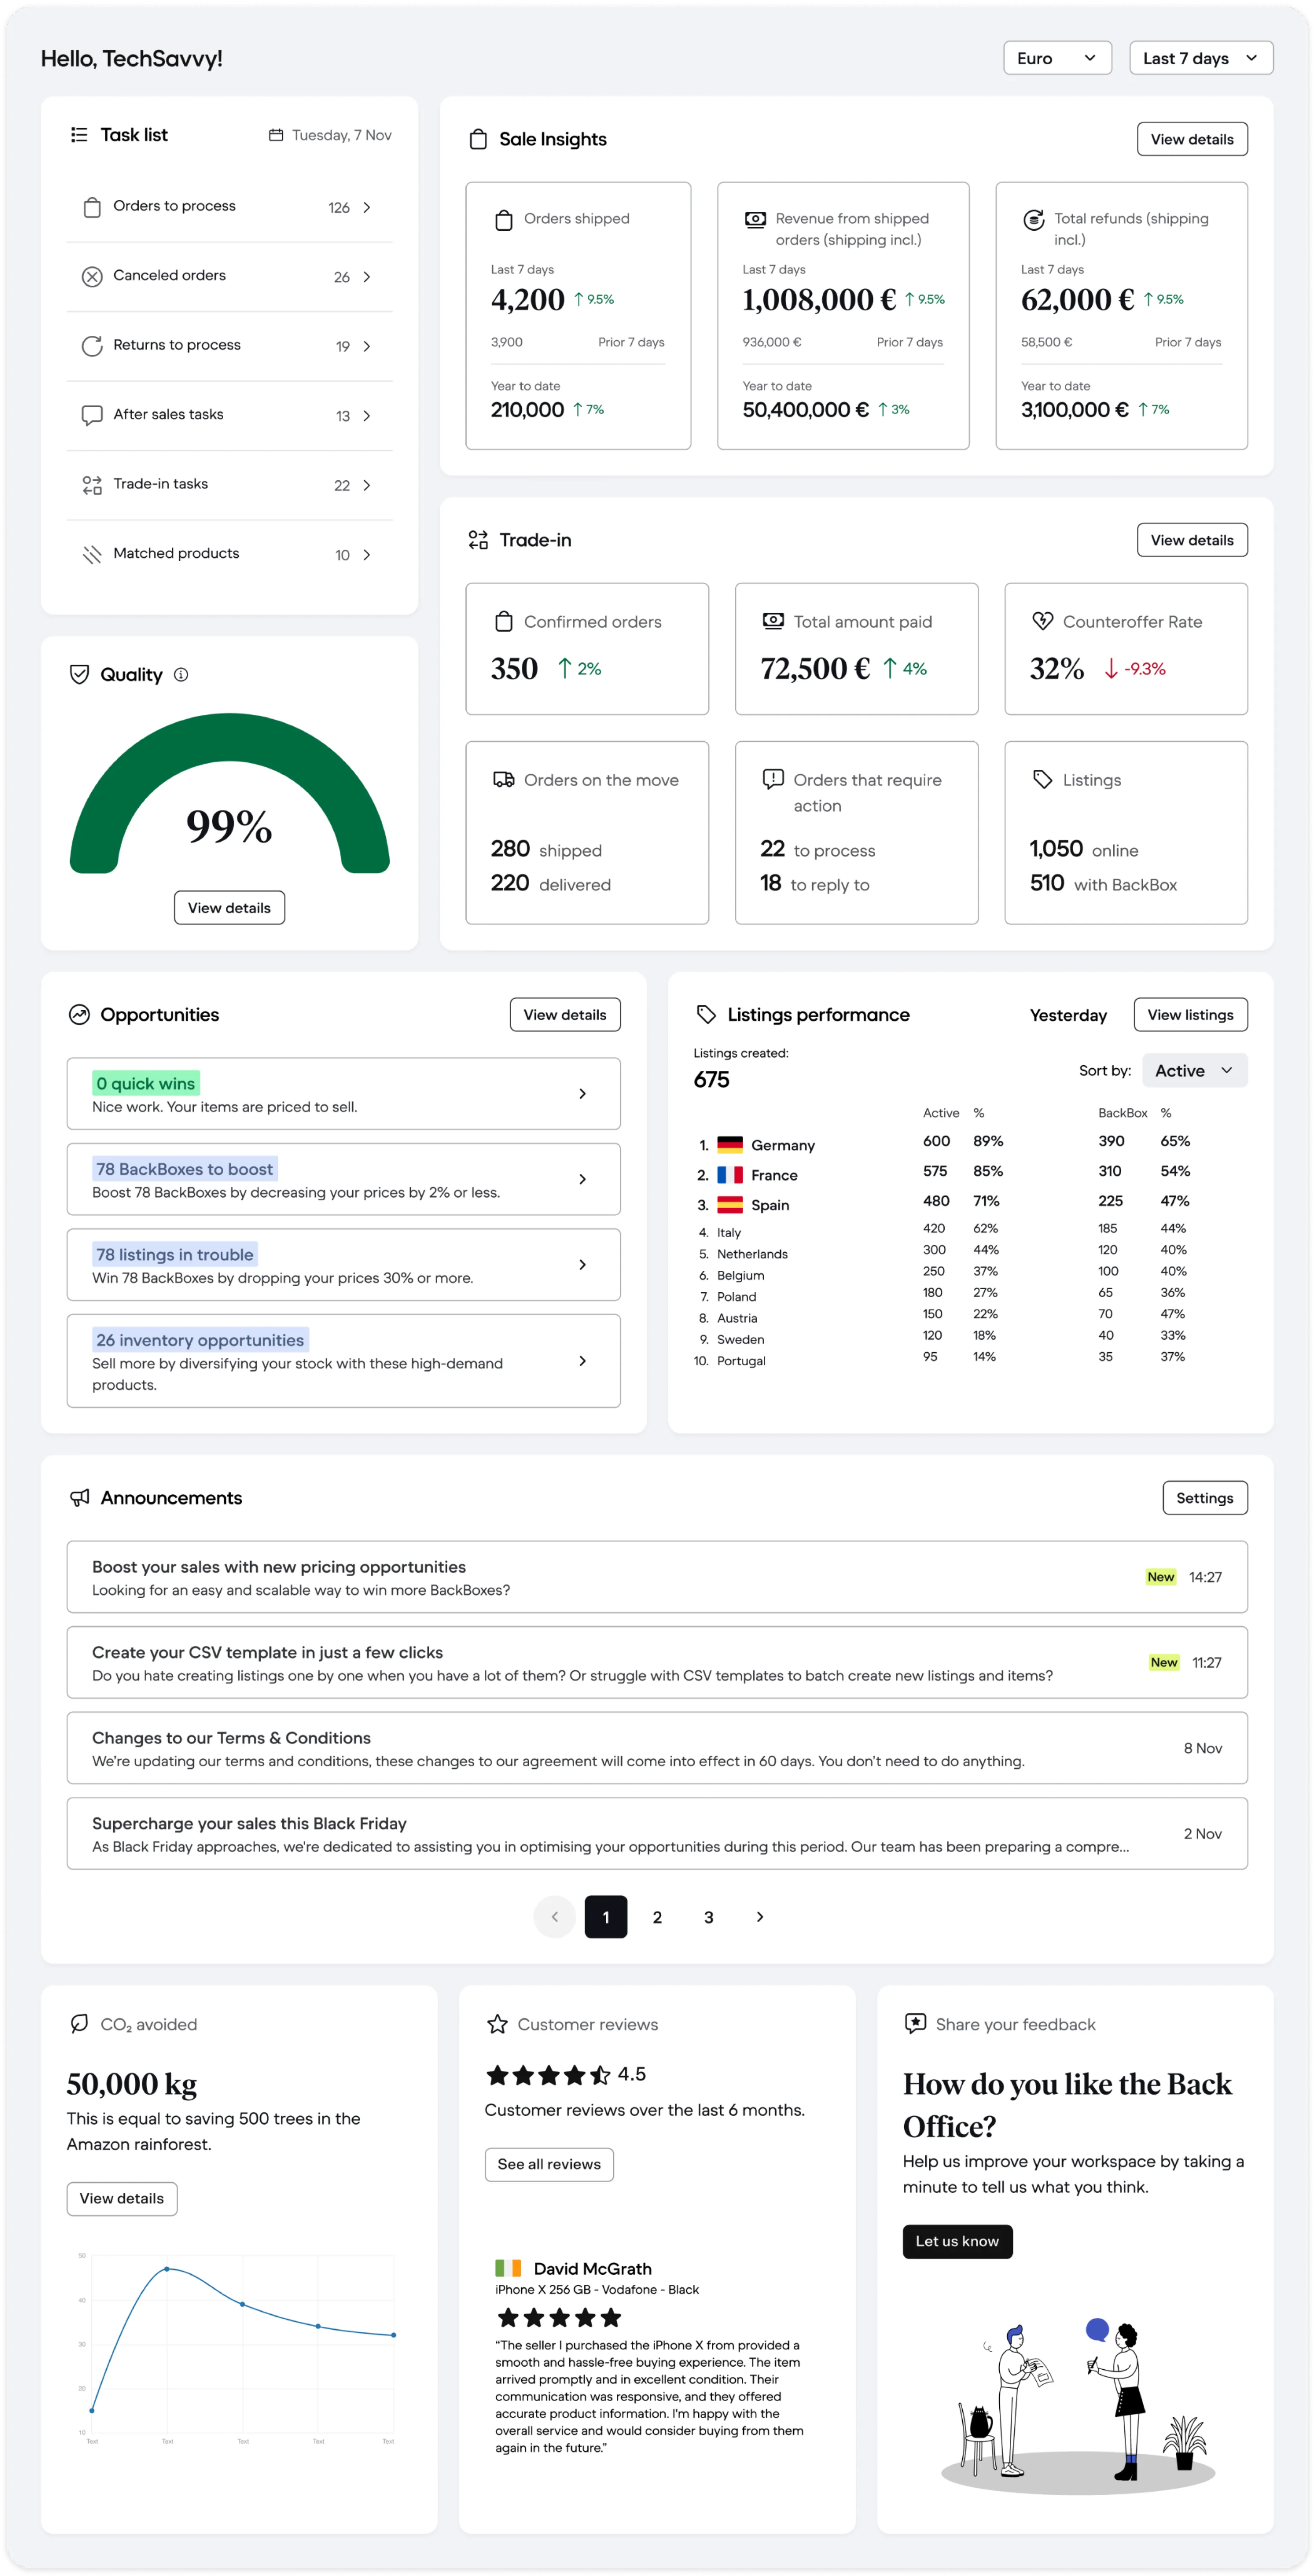Expand Canceled orders chevron

(367, 277)
